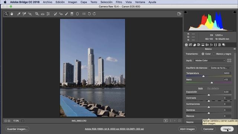Click the Temperatura value field 5850
This screenshot has width=238, height=134.
pyautogui.click(x=227, y=73)
